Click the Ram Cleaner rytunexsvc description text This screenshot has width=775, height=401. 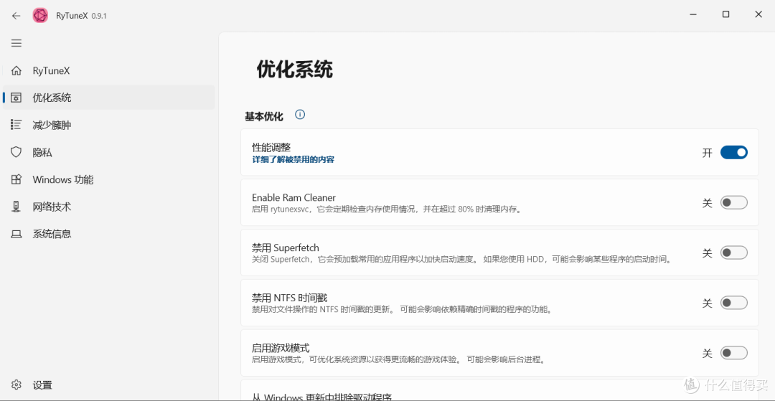coord(387,209)
